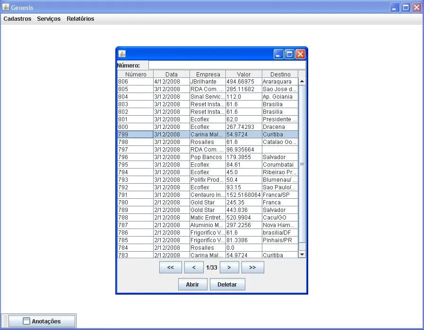Viewport: 424px width, 330px height.
Task: Sort by the Valor column header
Action: pos(244,74)
